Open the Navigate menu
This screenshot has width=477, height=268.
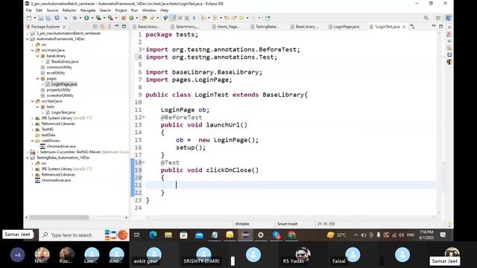click(x=88, y=10)
